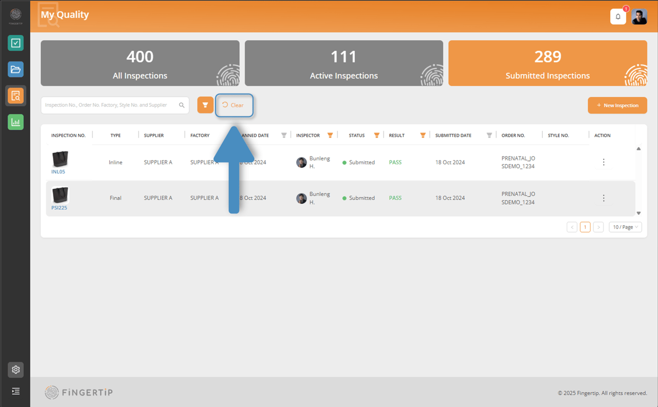This screenshot has height=407, width=658.
Task: Click the Type column header
Action: (116, 135)
